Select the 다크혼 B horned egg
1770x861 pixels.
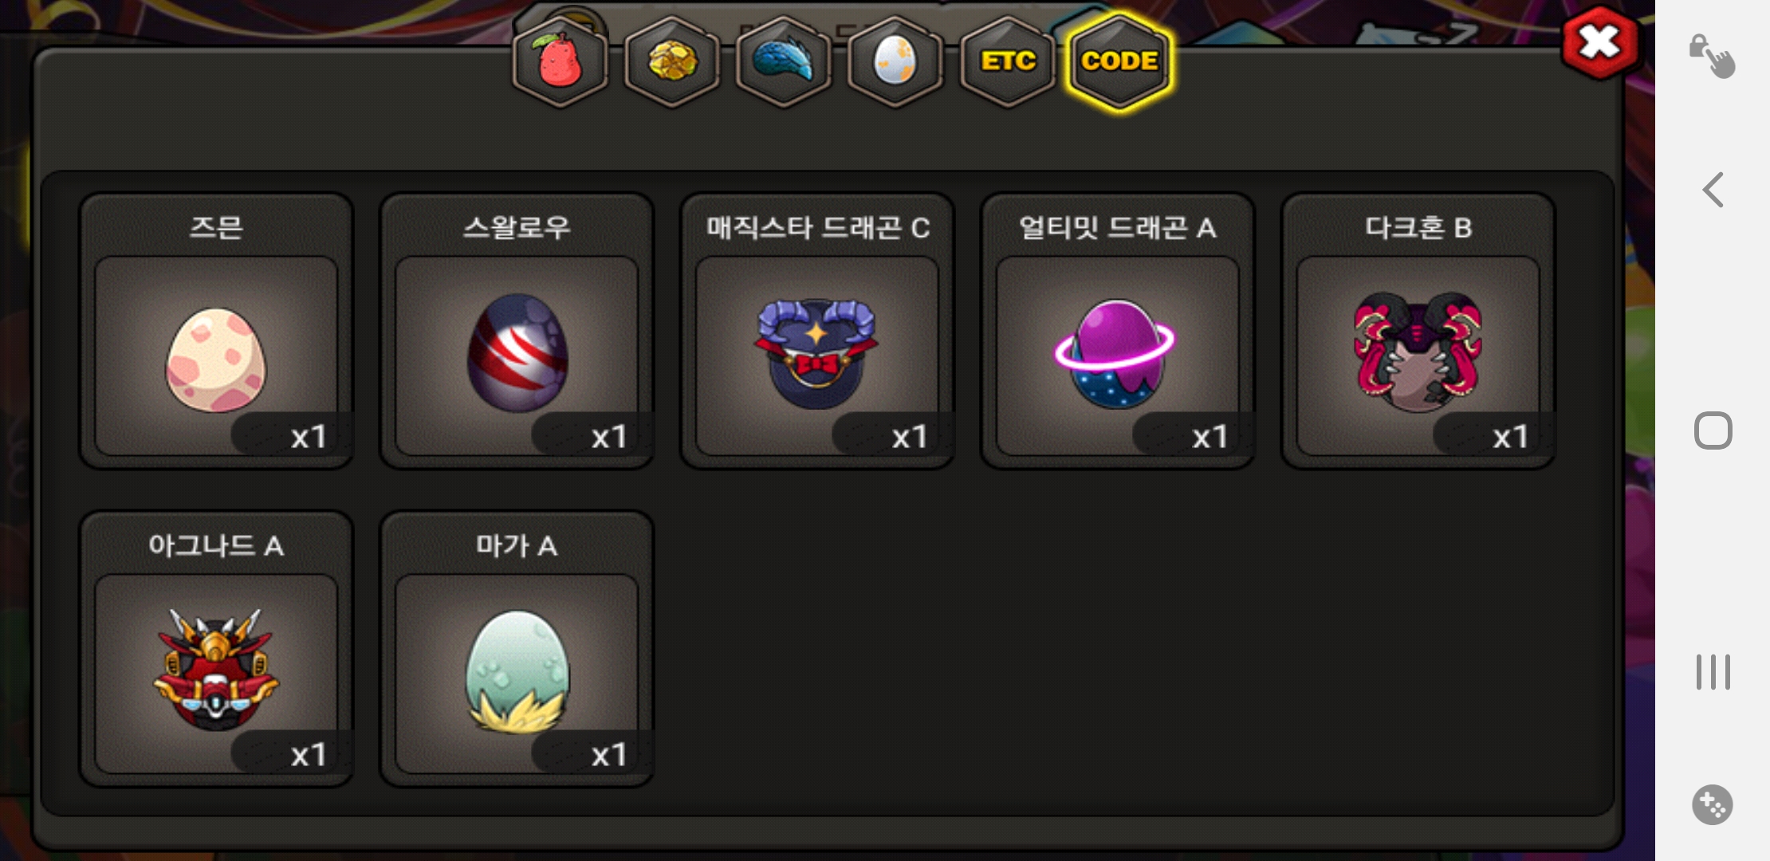pos(1418,331)
